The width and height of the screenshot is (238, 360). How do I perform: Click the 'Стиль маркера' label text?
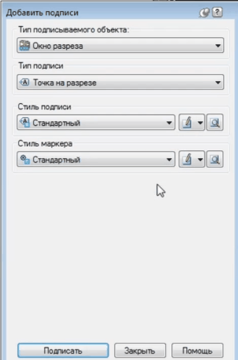[x=45, y=144]
